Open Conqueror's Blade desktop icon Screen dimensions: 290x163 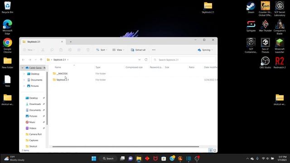pos(280,27)
